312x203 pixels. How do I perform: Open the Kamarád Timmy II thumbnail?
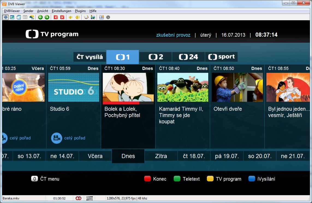pos(183,87)
